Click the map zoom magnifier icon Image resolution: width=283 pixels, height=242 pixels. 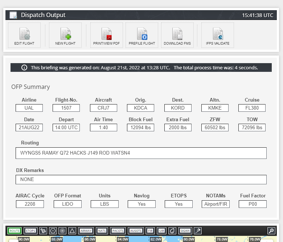[x=271, y=231]
